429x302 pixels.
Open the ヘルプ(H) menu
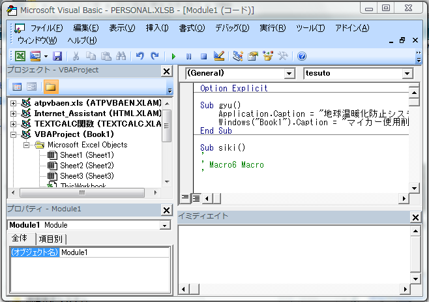point(82,40)
